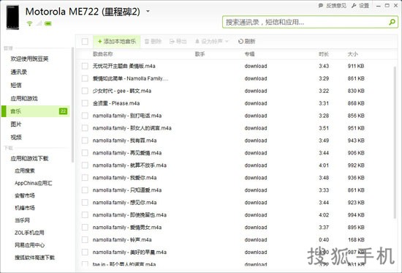
Task: Tick the select-all checkbox in the toolbar
Action: tap(85, 41)
